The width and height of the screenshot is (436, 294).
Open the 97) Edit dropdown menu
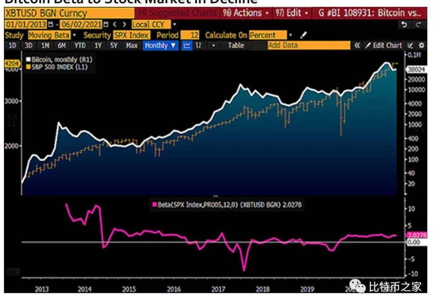(292, 13)
